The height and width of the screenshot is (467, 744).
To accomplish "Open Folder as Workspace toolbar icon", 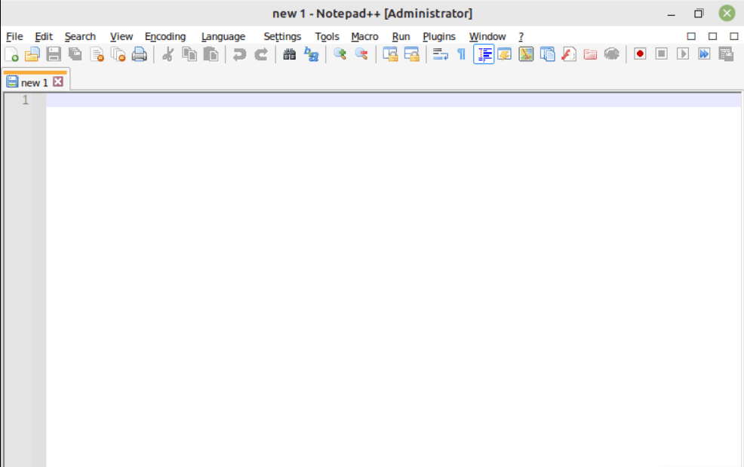I will point(590,54).
